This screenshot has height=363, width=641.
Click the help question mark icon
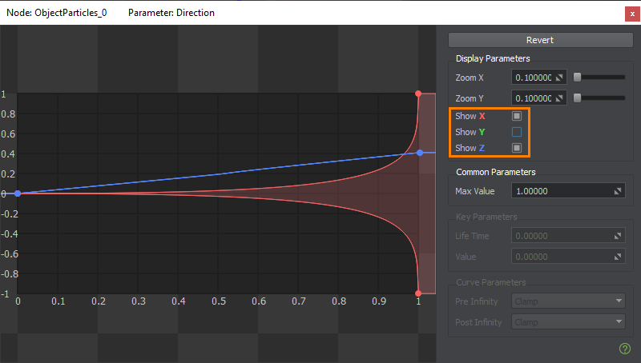tap(625, 348)
